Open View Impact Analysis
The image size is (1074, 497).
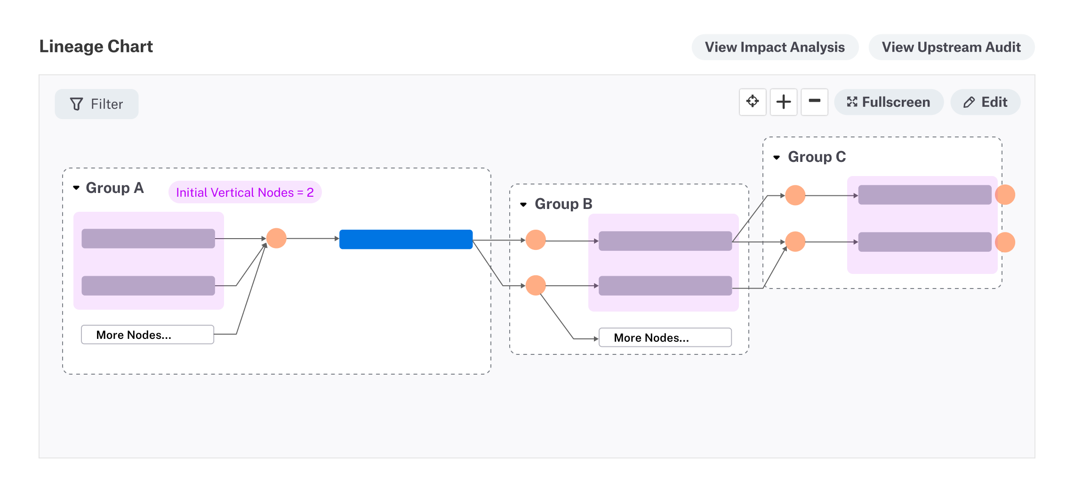775,47
